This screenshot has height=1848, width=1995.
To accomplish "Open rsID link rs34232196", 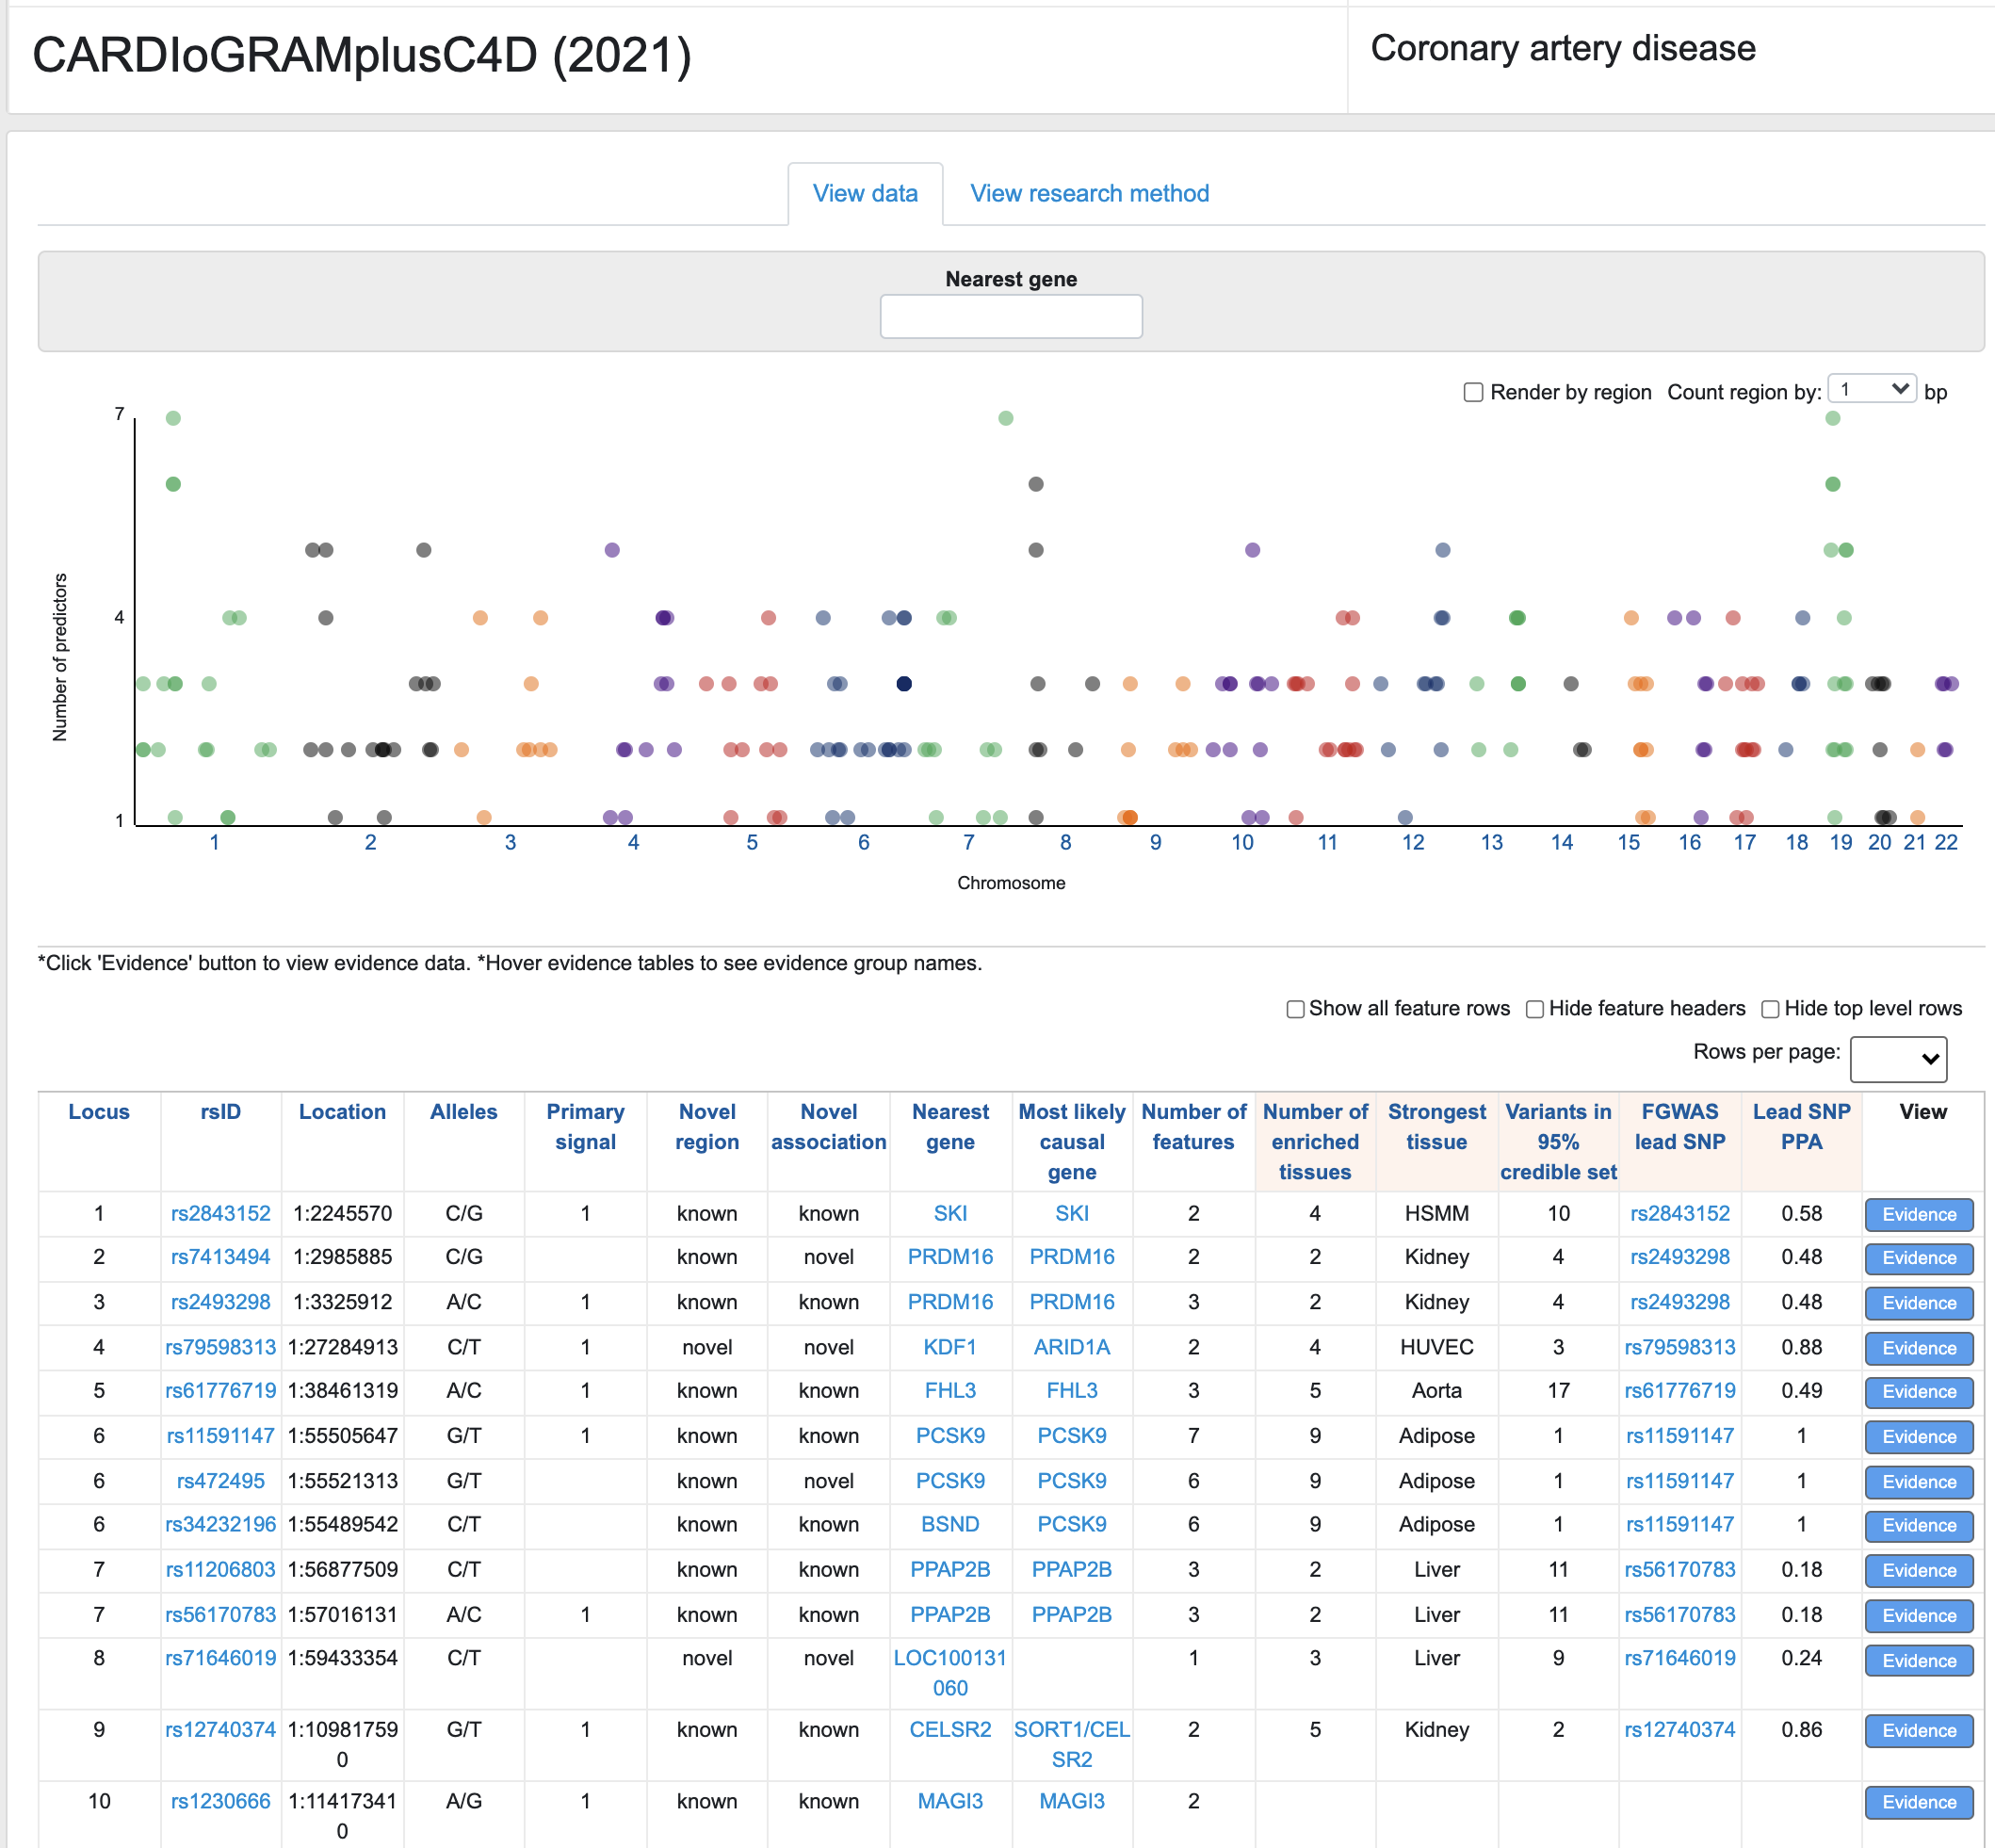I will tap(220, 1525).
